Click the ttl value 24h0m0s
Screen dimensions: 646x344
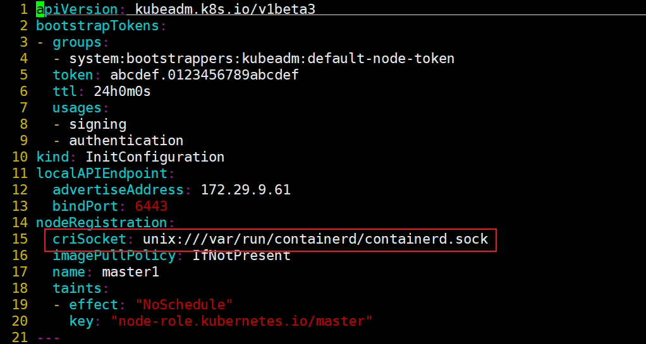[123, 92]
